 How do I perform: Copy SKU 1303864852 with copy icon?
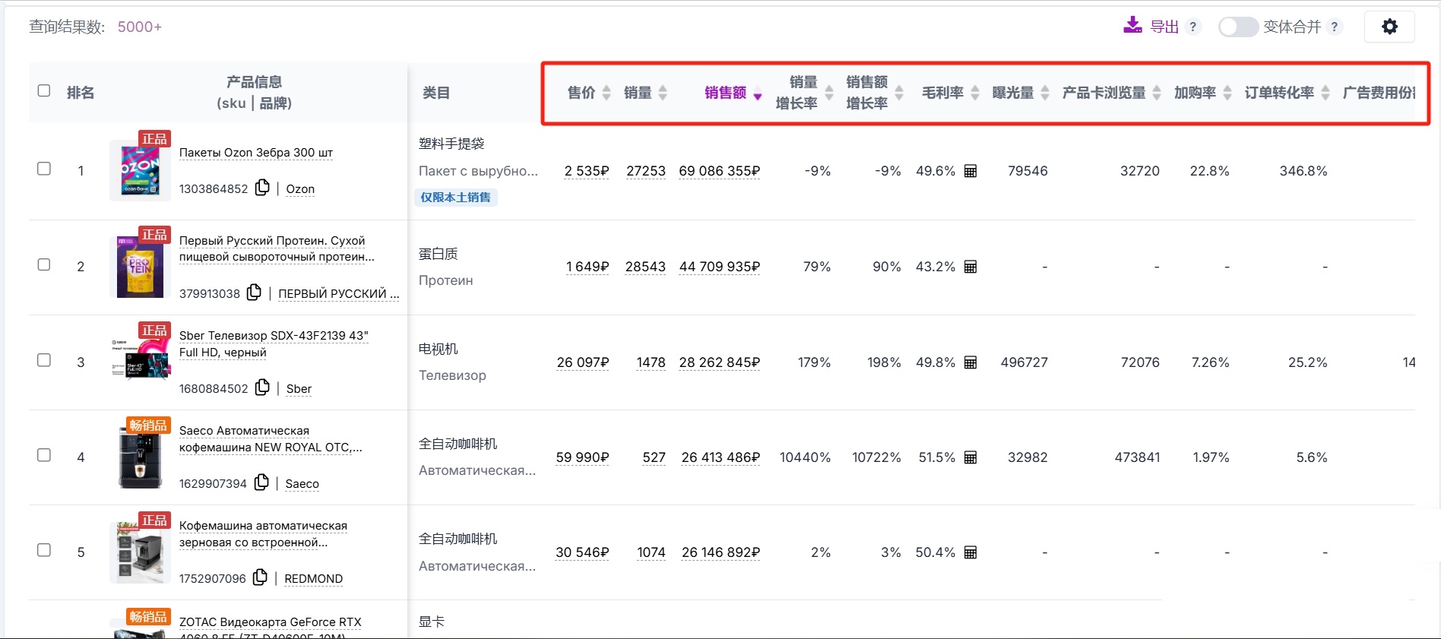pos(262,187)
